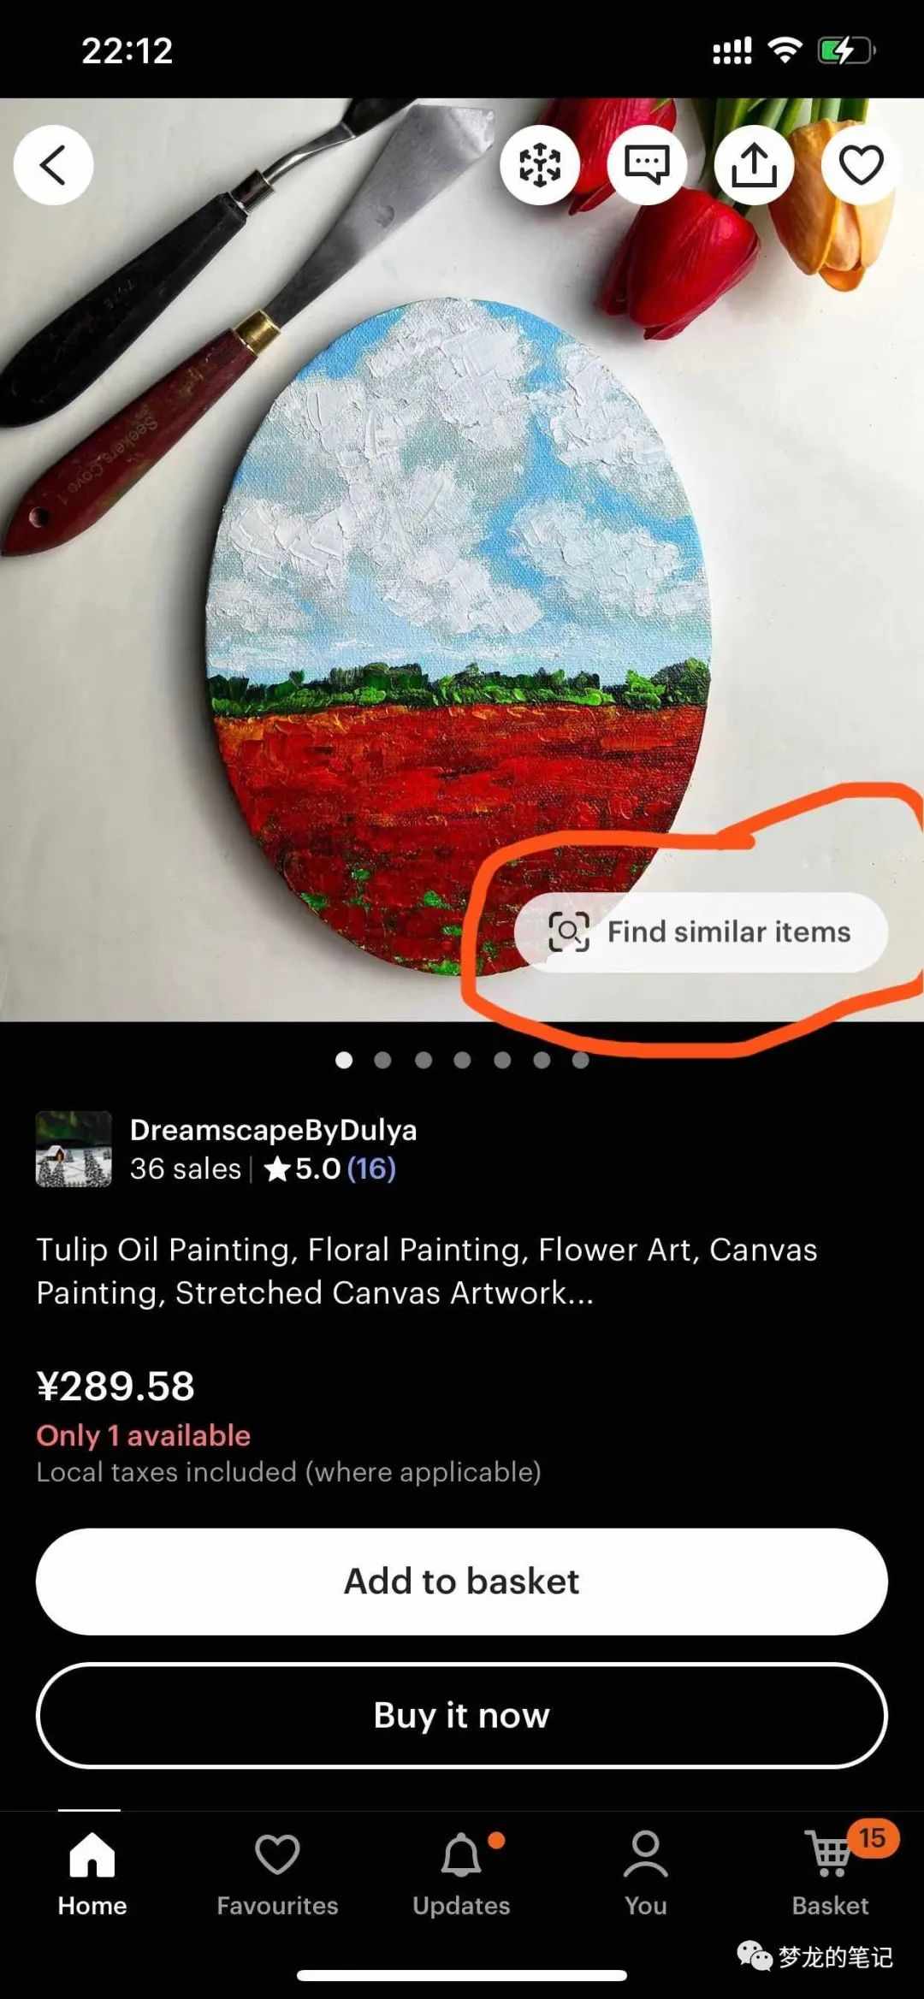Share this listing with share icon
Screen dimensions: 924x1999
(x=754, y=165)
